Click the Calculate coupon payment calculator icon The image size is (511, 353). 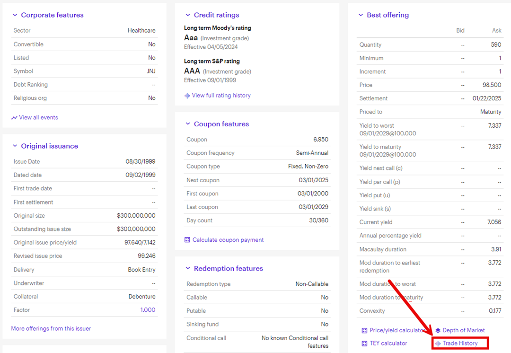click(x=187, y=240)
